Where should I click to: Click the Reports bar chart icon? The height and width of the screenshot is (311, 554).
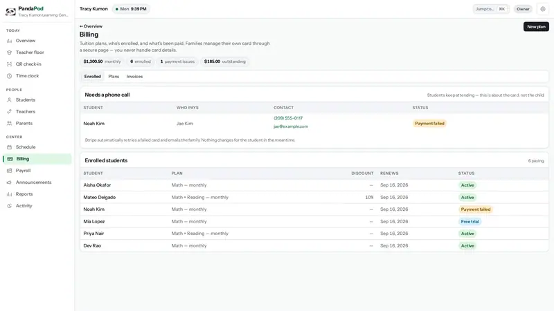tap(9, 194)
